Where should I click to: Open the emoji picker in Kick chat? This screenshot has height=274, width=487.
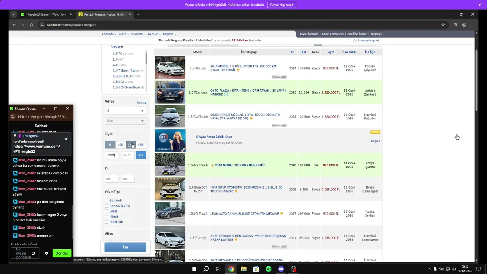click(x=33, y=253)
